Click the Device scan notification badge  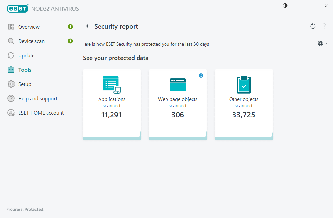70,41
